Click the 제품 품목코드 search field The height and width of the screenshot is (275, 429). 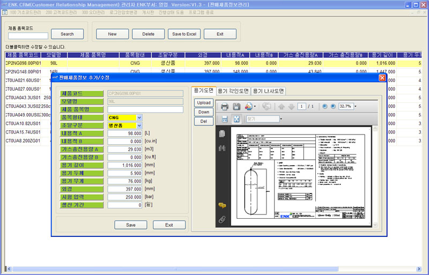tap(28, 36)
